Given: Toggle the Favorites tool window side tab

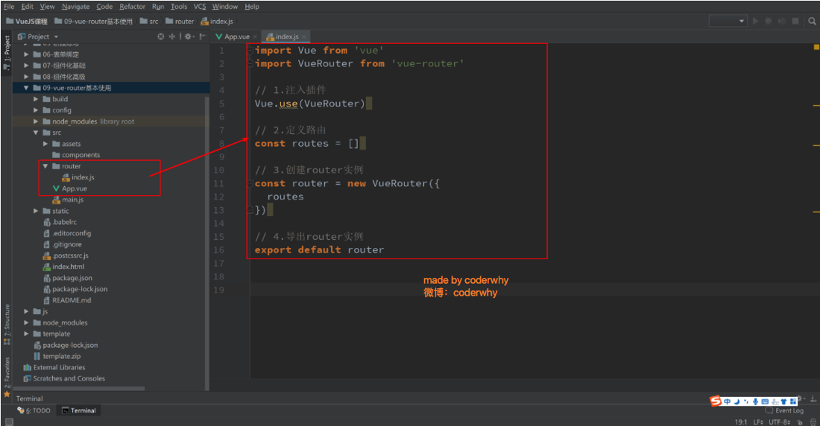Looking at the screenshot, I should tap(7, 372).
